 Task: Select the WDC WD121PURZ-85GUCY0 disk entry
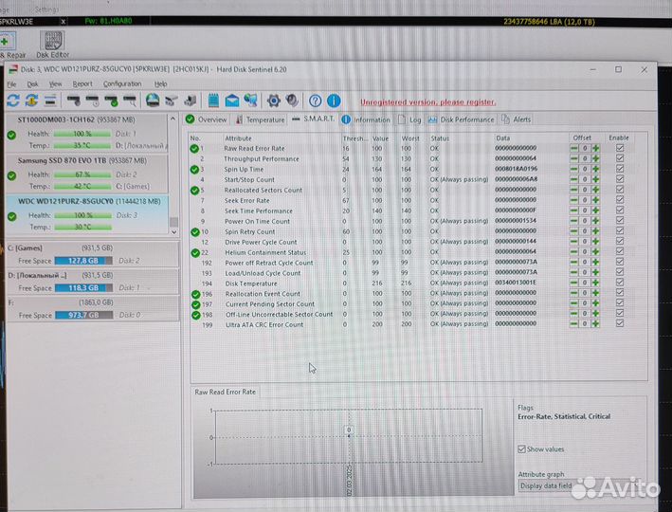click(x=86, y=214)
